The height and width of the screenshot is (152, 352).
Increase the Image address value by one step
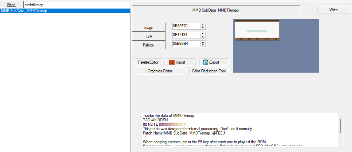click(x=203, y=25)
